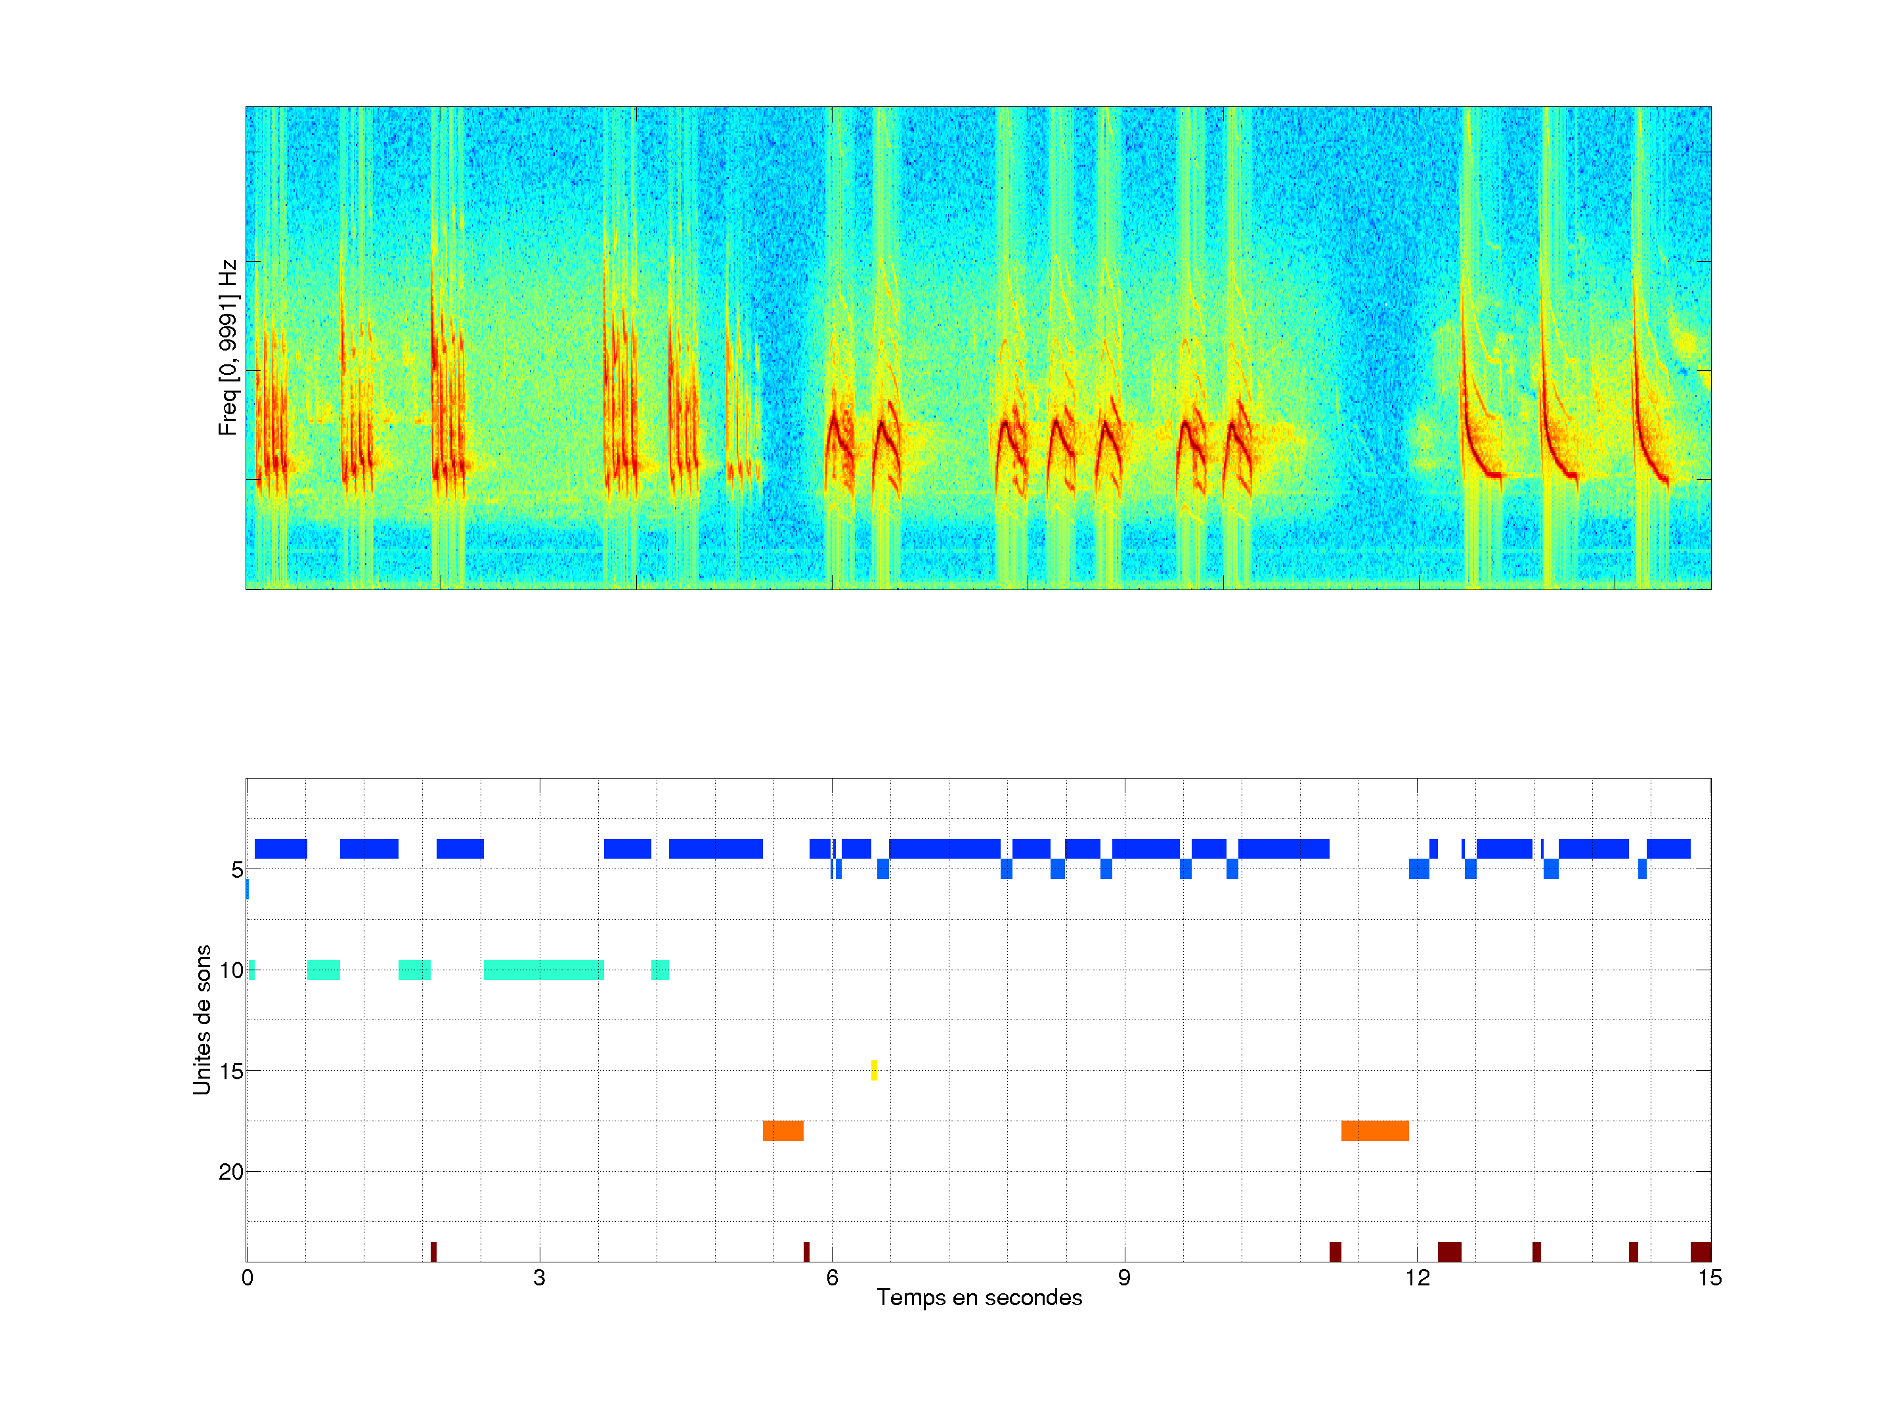Screen dimensions: 1891x1418
Task: Click the y-axis tick label '10'
Action: [x=231, y=970]
